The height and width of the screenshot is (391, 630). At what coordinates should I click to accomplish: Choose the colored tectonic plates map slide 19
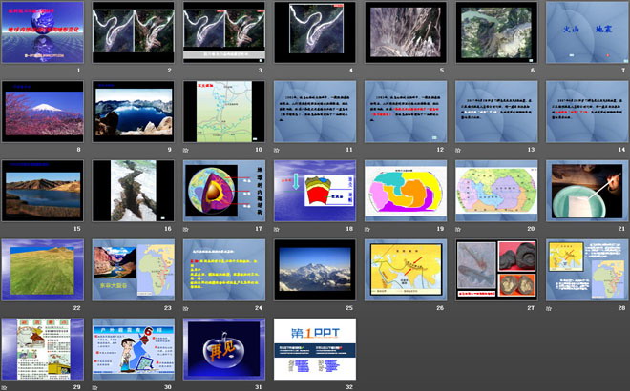[405, 190]
